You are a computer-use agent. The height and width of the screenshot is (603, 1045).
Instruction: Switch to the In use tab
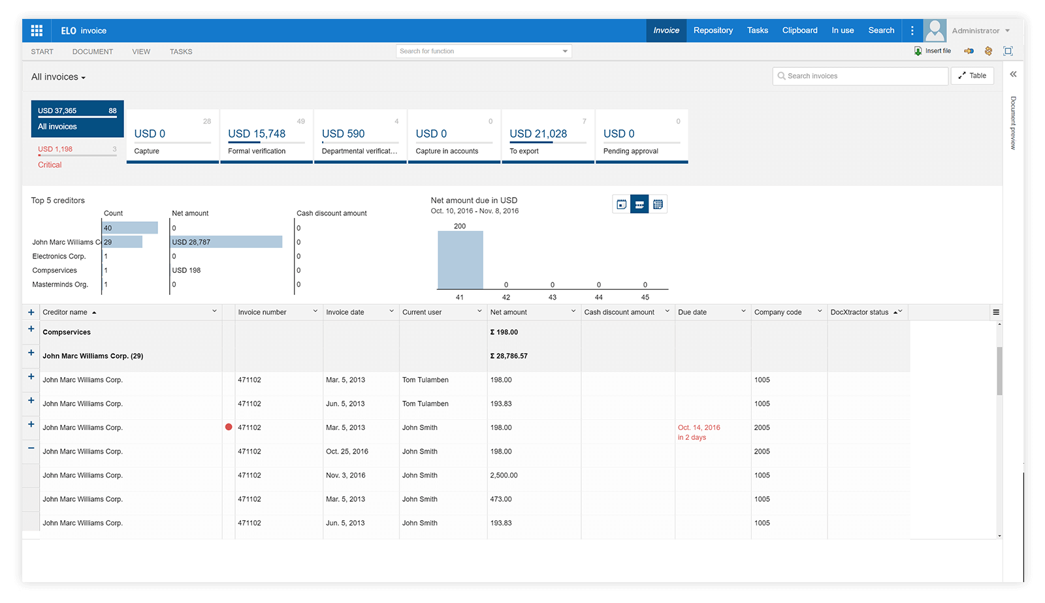pos(843,31)
